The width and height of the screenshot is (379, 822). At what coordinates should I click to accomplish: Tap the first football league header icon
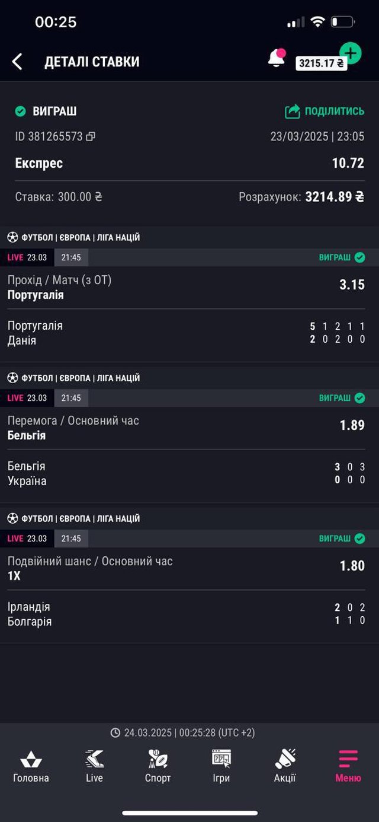12,238
